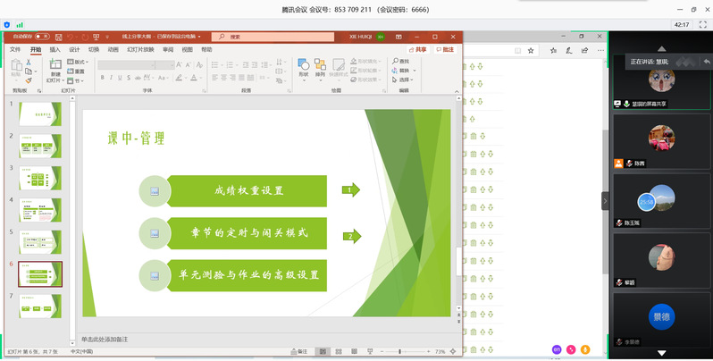Switch to slide sorter view icon
713x361 pixels.
pos(337,352)
